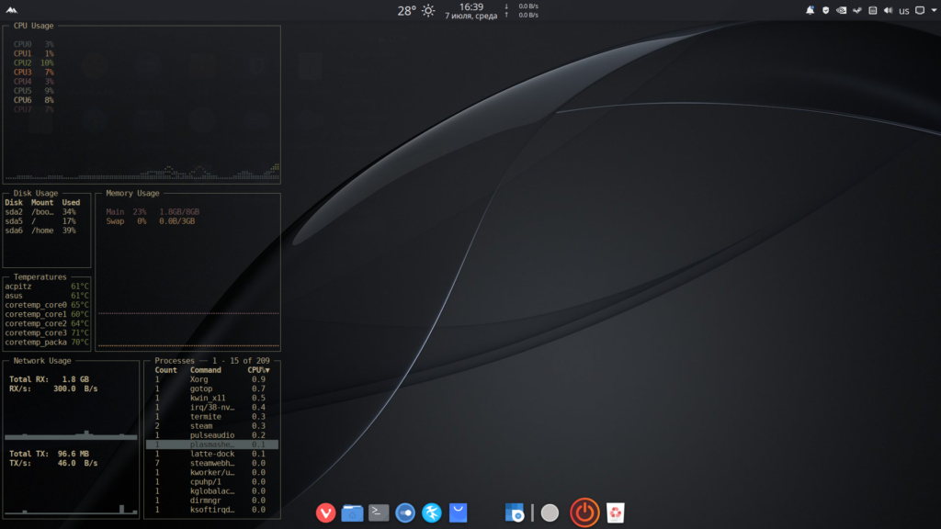Click the red power button in dock

pos(584,512)
